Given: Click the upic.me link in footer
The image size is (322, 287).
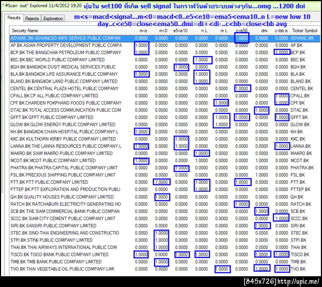Looking at the screenshot, I should [x=298, y=281].
